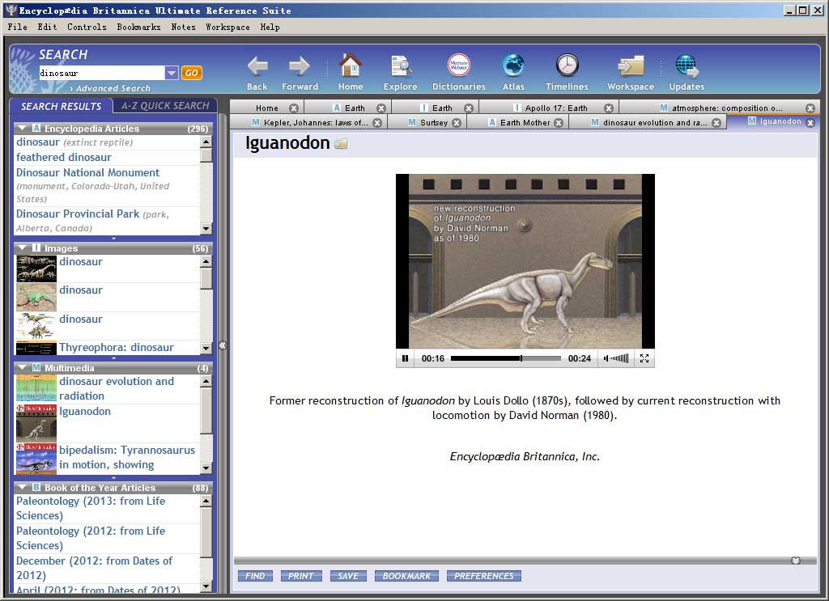The width and height of the screenshot is (829, 601).
Task: Open Advanced Search link
Action: click(x=109, y=89)
